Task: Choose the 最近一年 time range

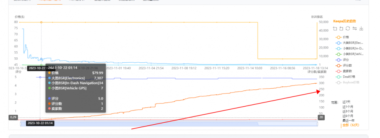Action: click(x=348, y=120)
